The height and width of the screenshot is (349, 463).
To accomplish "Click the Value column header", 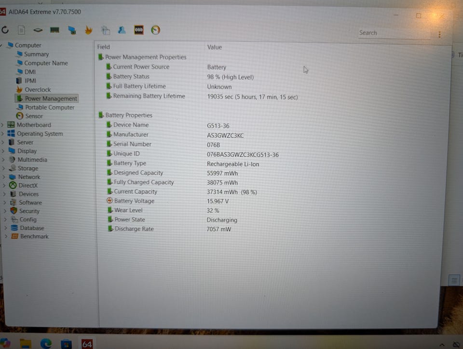I will coord(214,47).
